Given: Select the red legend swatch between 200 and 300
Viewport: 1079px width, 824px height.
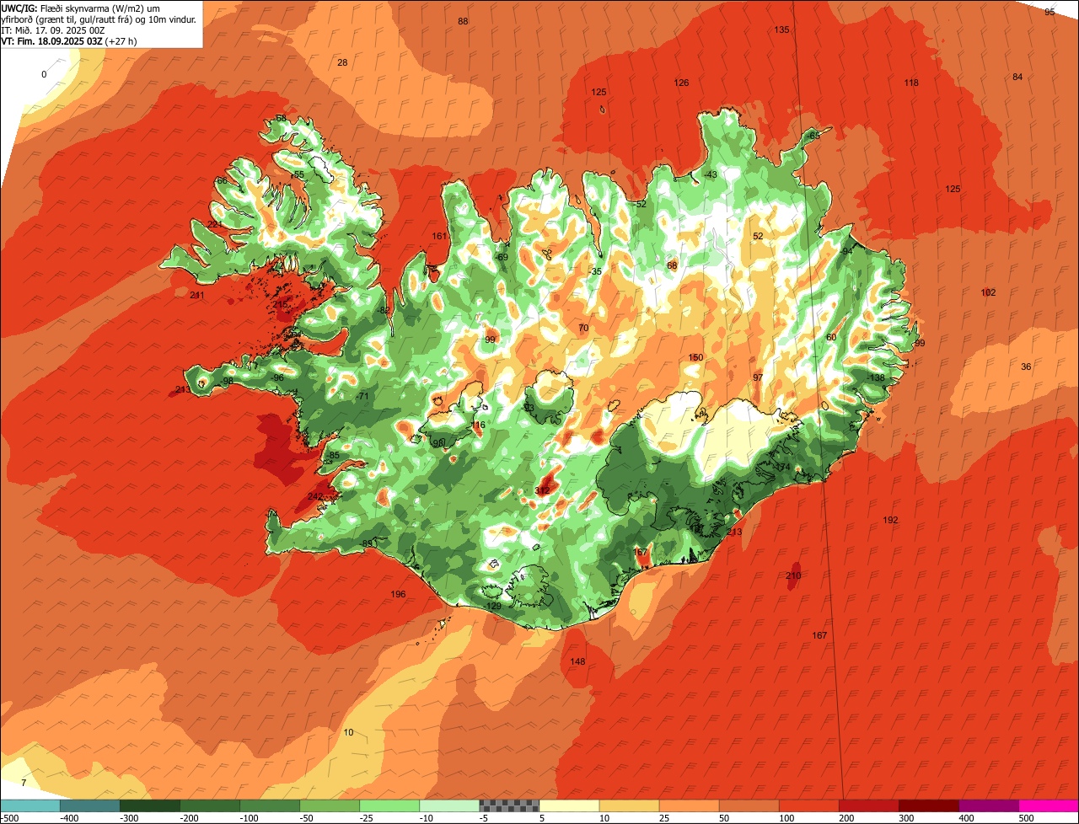Looking at the screenshot, I should coord(868,805).
